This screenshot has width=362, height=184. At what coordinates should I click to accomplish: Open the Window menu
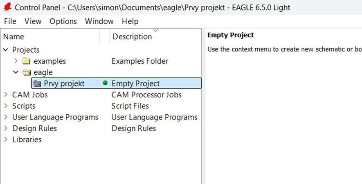tap(99, 21)
